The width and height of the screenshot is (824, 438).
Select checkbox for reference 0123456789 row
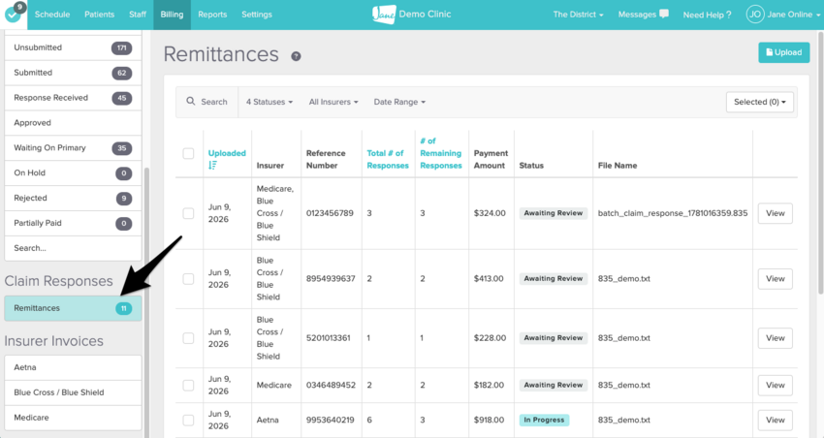click(188, 213)
